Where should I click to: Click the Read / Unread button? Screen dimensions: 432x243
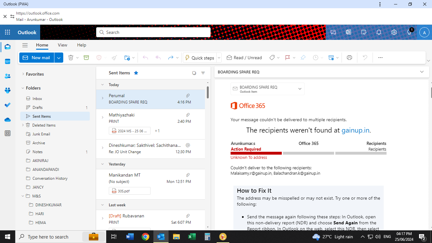[x=244, y=58]
